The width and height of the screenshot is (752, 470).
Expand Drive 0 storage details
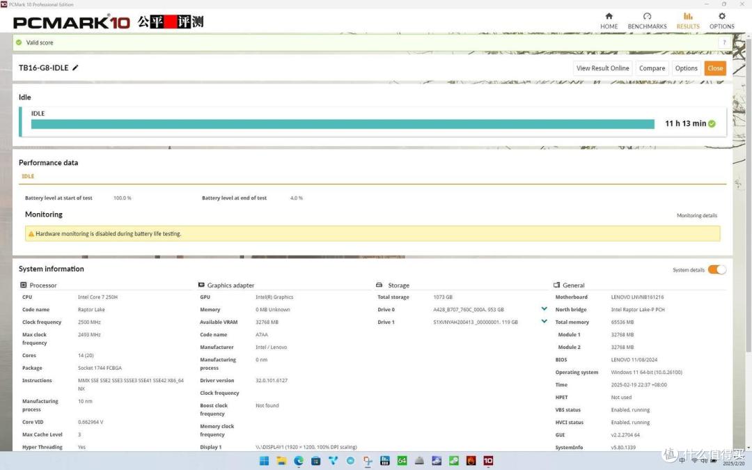(x=544, y=309)
